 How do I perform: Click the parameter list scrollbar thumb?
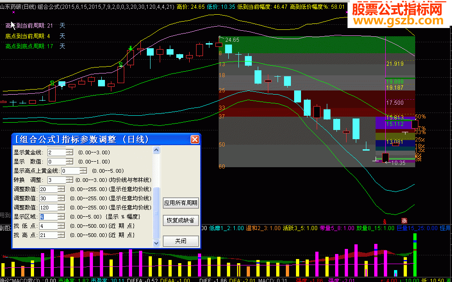click(156, 213)
